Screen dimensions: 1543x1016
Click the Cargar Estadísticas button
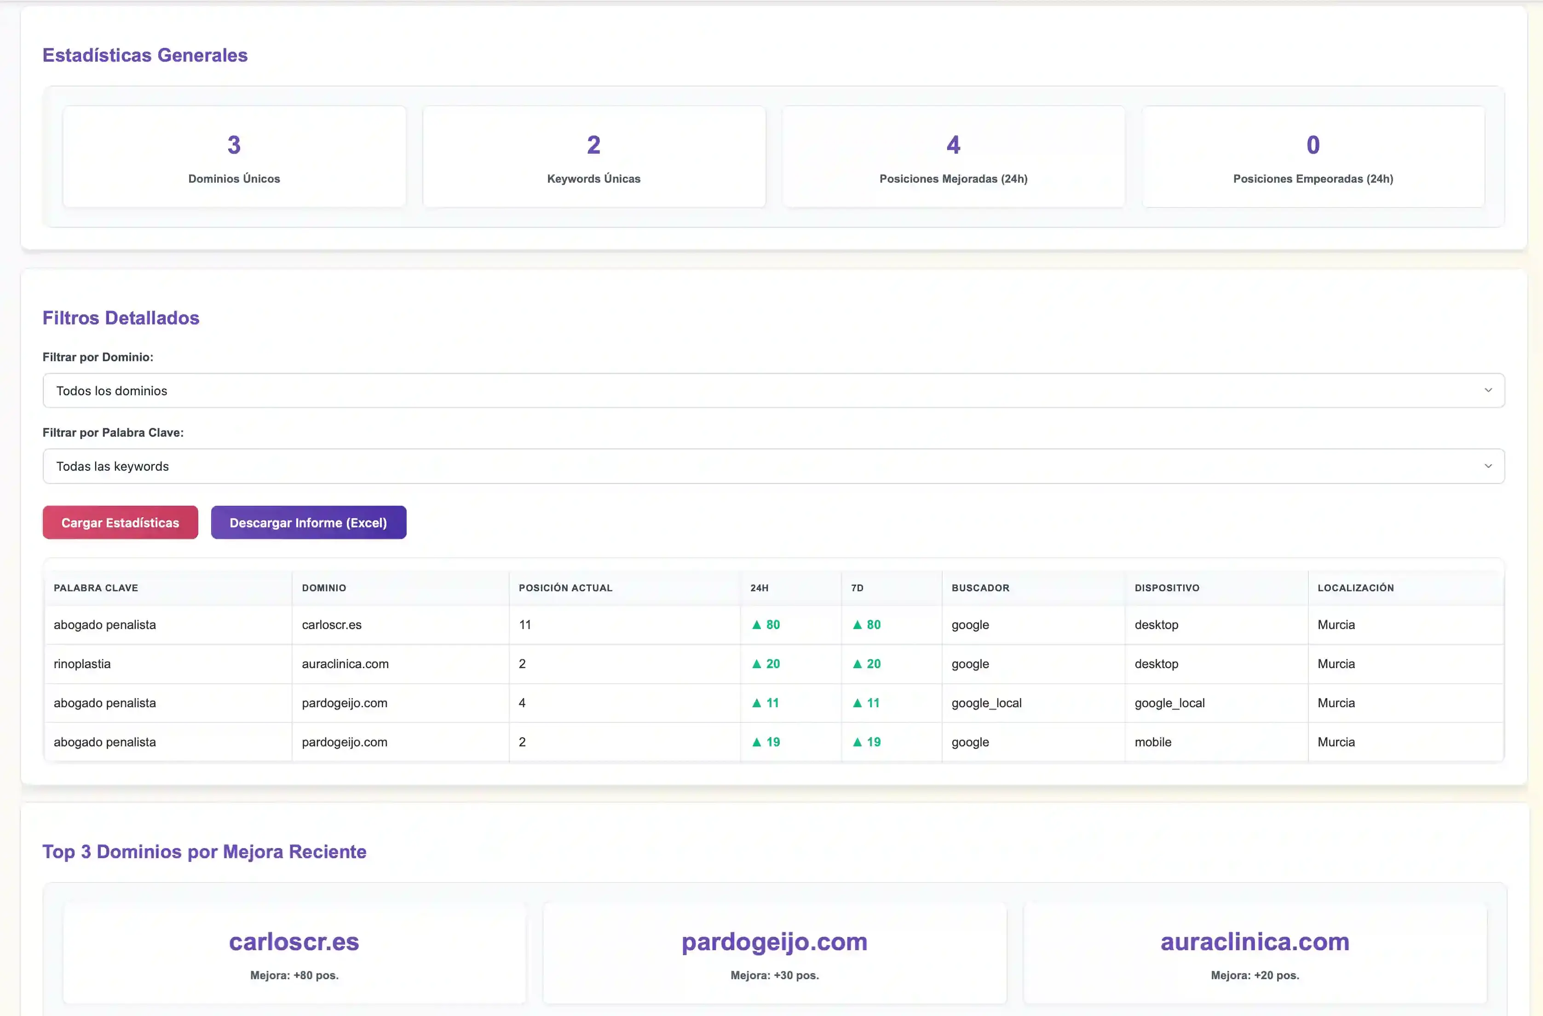pyautogui.click(x=119, y=522)
